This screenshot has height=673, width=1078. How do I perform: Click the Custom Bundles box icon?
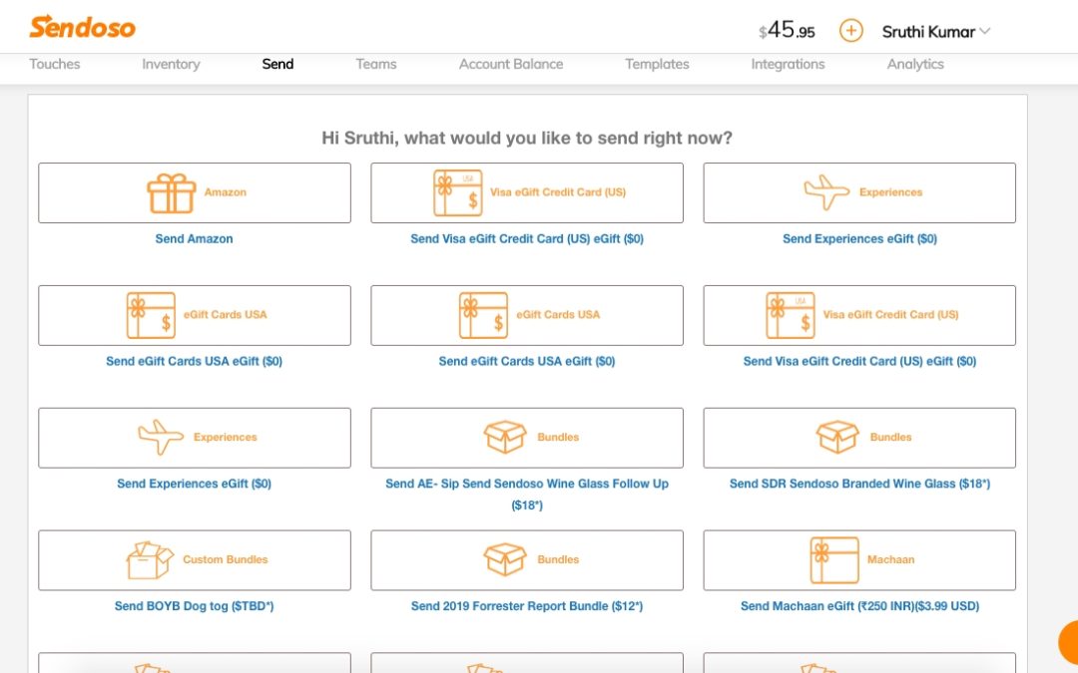(x=150, y=560)
